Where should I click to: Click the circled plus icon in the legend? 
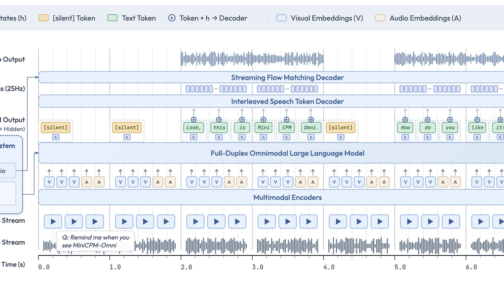pyautogui.click(x=172, y=18)
